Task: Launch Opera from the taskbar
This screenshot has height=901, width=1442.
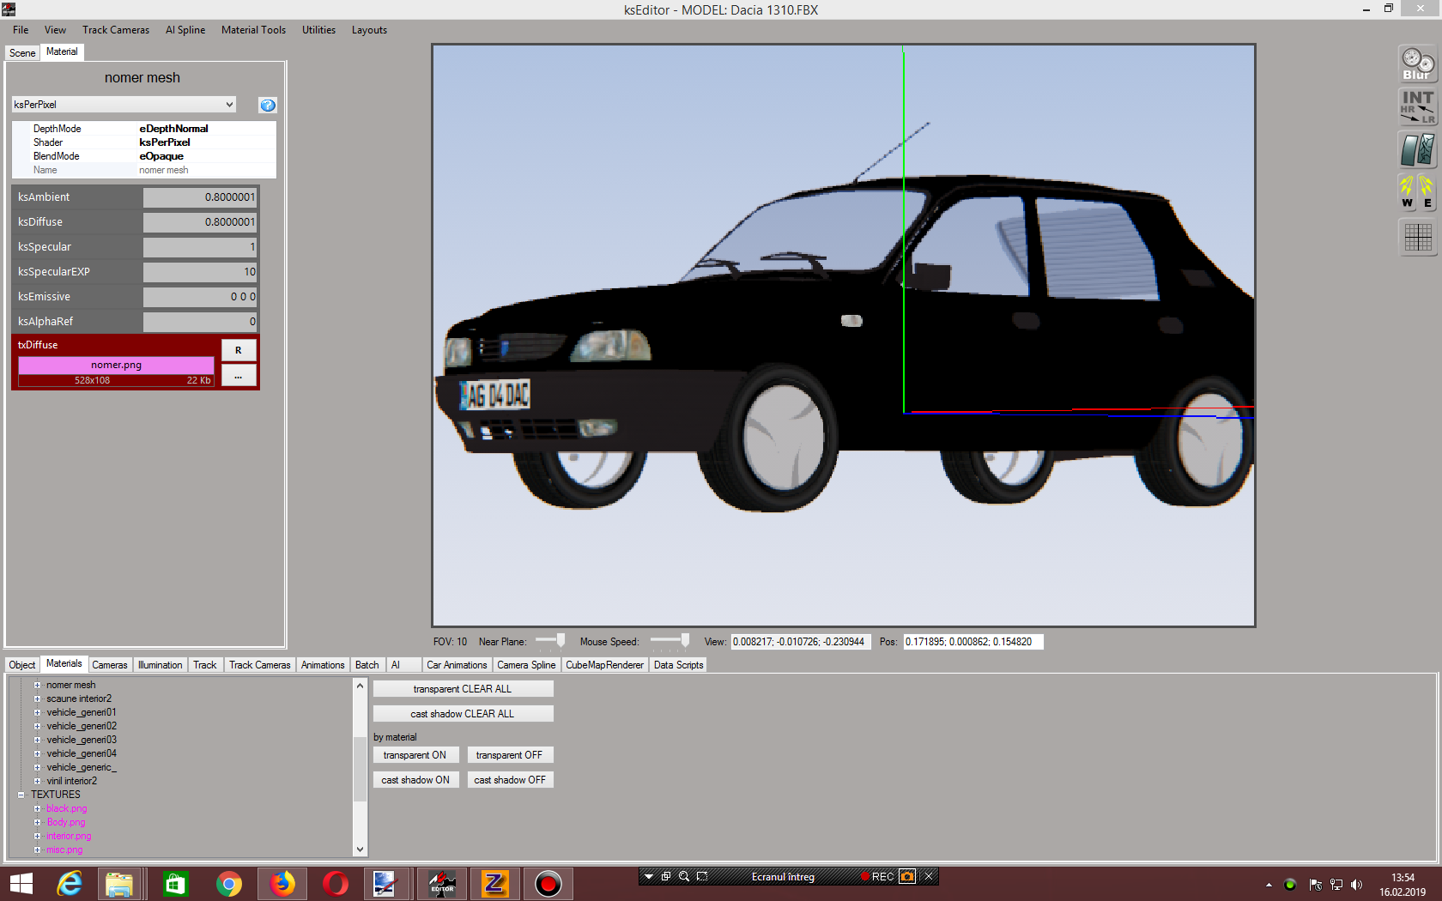Action: click(x=335, y=883)
